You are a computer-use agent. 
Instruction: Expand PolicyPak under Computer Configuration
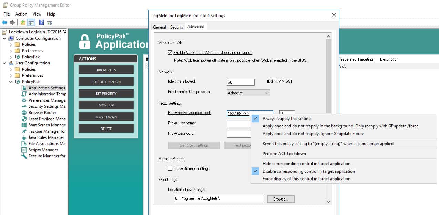click(11, 57)
